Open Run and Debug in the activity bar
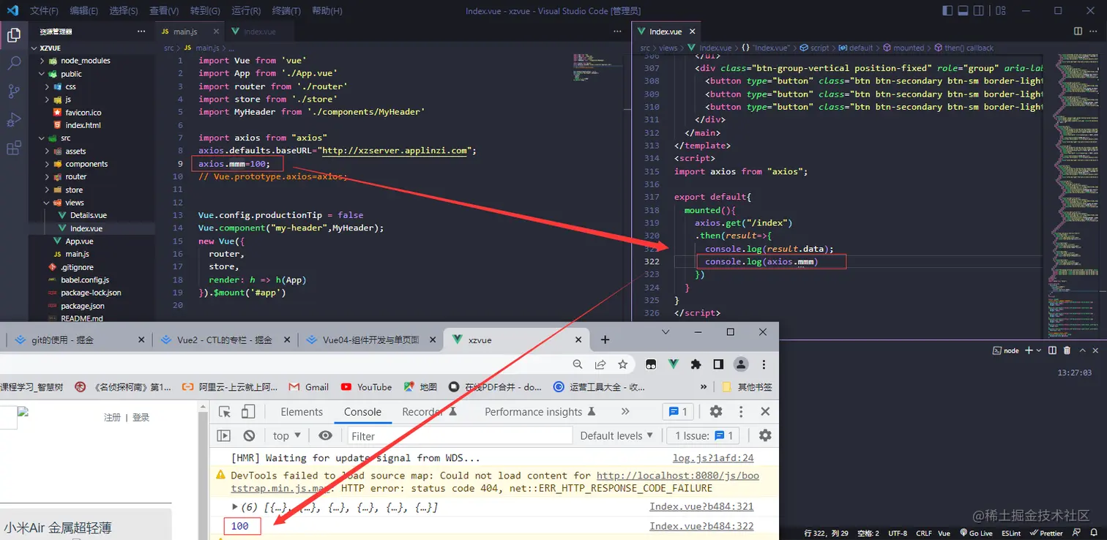This screenshot has height=540, width=1107. [x=13, y=119]
